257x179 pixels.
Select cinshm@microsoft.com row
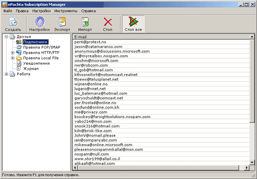pos(161,61)
